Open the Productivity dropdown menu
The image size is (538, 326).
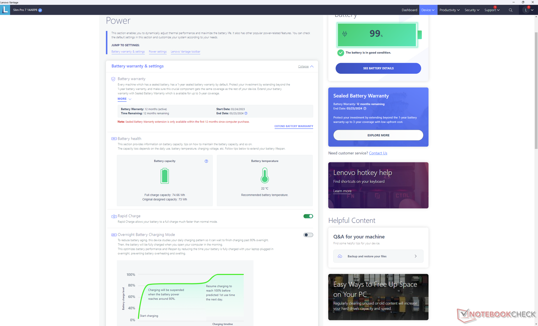pyautogui.click(x=449, y=10)
